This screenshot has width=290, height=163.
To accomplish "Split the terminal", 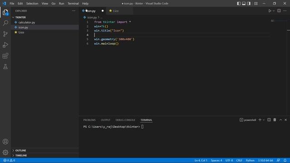I will 269,120.
